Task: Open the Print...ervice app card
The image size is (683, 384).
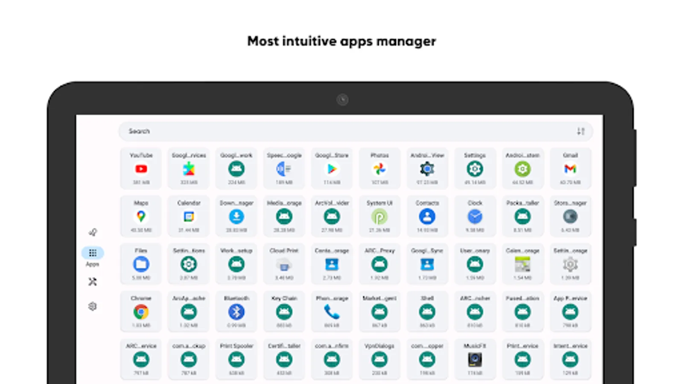Action: (522, 360)
